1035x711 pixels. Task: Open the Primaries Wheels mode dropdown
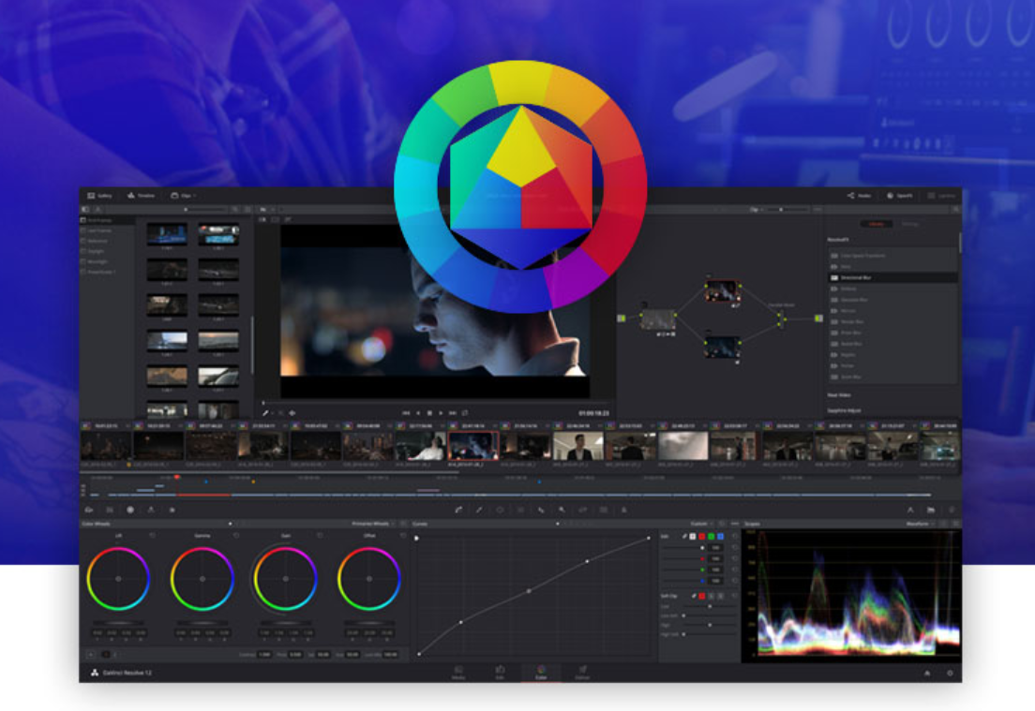(x=374, y=524)
